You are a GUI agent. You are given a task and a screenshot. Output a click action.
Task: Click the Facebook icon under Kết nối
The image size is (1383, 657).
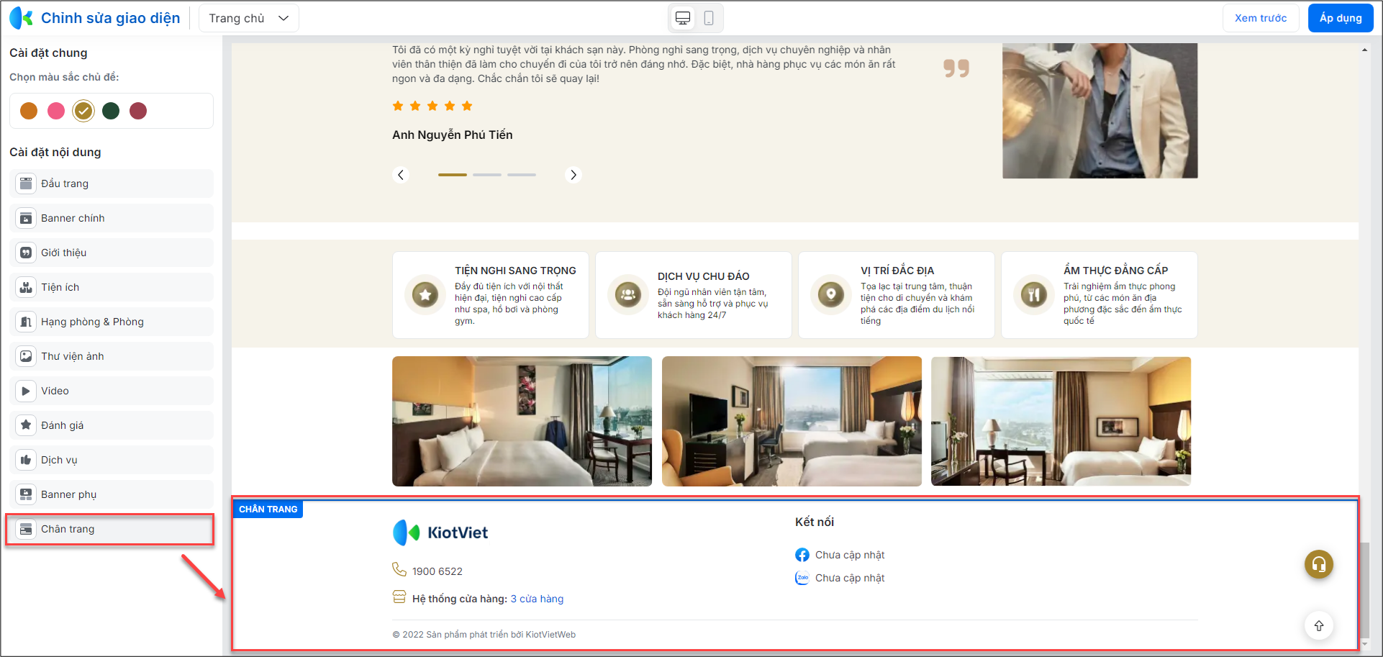(802, 555)
